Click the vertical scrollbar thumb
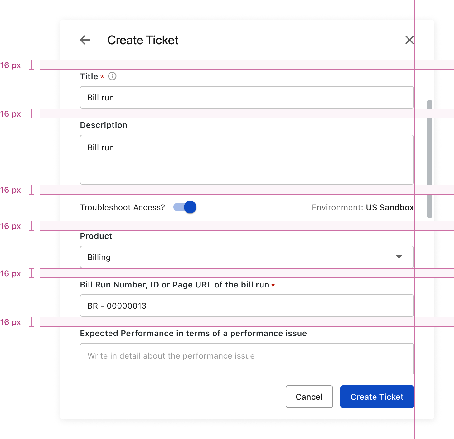The image size is (454, 439). tap(430, 159)
